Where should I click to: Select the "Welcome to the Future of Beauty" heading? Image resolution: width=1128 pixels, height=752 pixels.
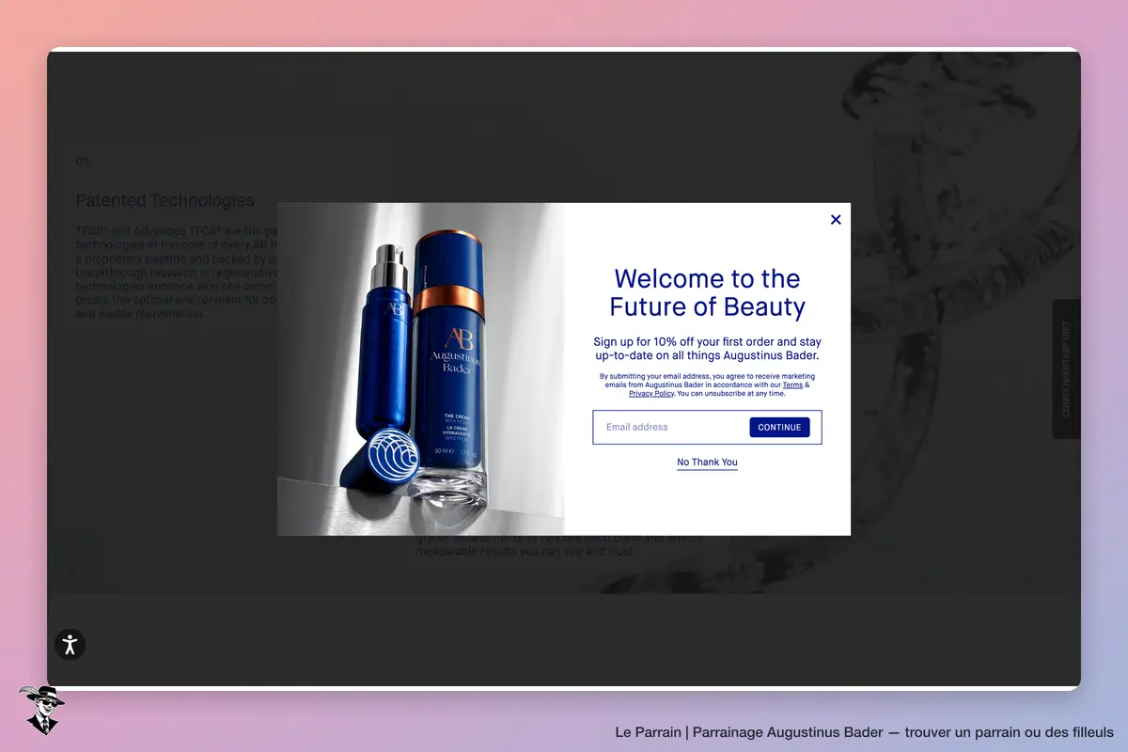pos(707,292)
